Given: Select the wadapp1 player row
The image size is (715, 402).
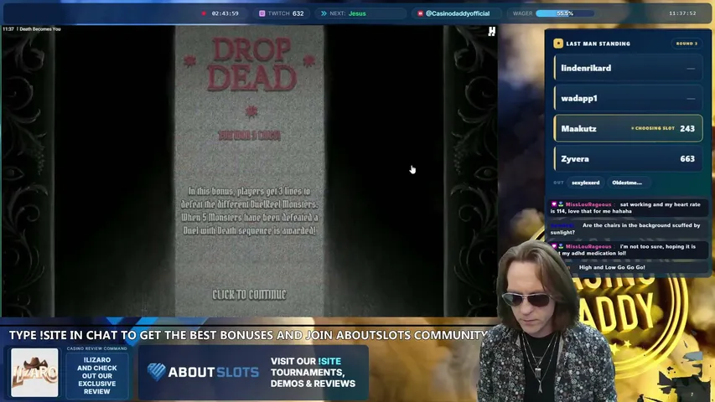Looking at the screenshot, I should coord(628,99).
